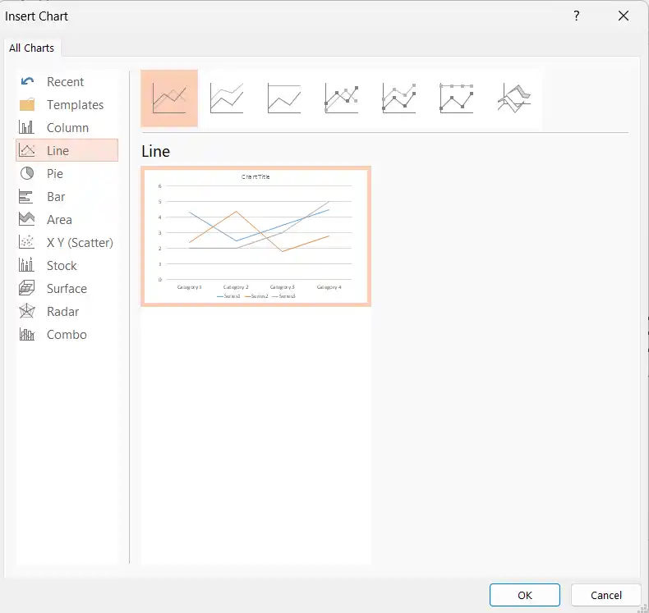Image resolution: width=649 pixels, height=613 pixels.
Task: Click the Recent undo-arrow icon
Action: (x=27, y=81)
